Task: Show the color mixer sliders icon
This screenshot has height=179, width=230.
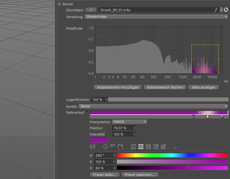Action: (x=156, y=147)
